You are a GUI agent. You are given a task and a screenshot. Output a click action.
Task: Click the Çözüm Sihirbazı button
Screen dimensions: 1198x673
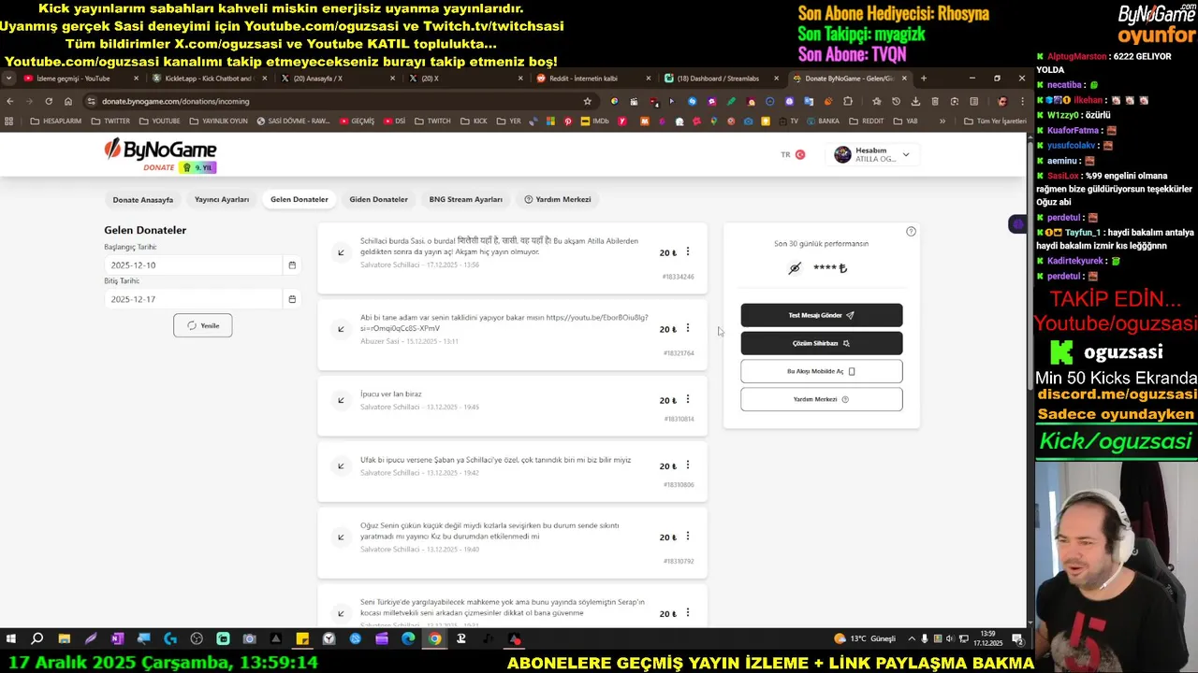coord(822,343)
